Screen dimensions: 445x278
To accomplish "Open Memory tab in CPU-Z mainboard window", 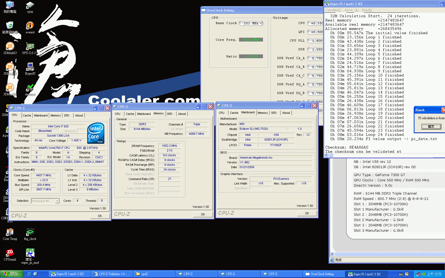I will [262, 113].
